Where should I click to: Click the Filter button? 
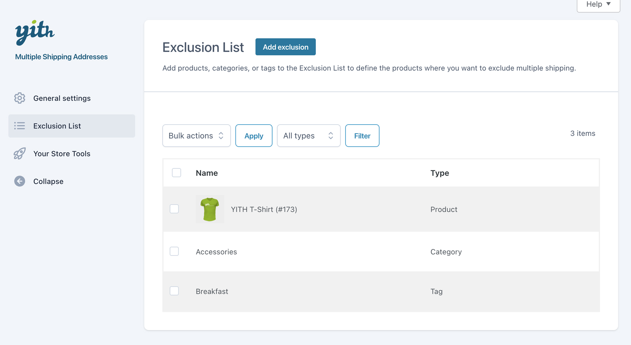click(362, 136)
